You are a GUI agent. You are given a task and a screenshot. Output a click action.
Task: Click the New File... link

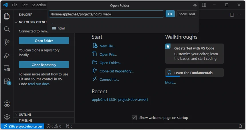tap(107, 46)
